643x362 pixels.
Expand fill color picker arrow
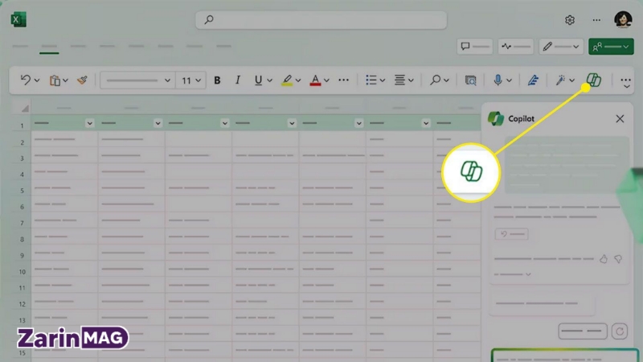click(298, 80)
